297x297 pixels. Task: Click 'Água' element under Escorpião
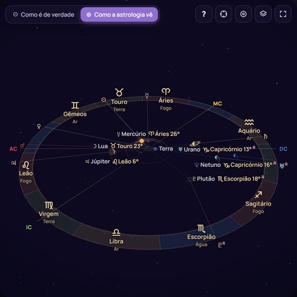click(x=201, y=245)
